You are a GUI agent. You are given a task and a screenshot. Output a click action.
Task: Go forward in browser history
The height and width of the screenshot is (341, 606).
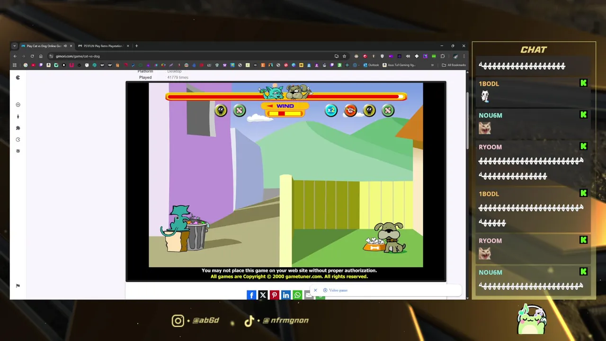coord(24,56)
